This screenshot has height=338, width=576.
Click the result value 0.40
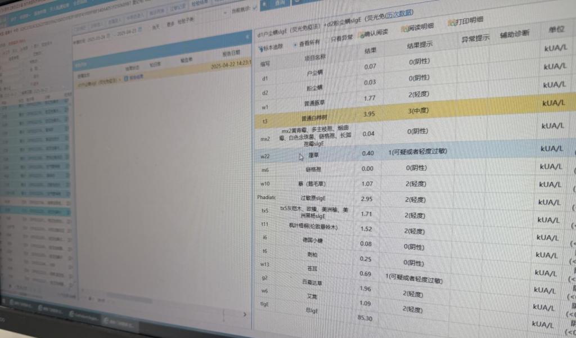(368, 153)
